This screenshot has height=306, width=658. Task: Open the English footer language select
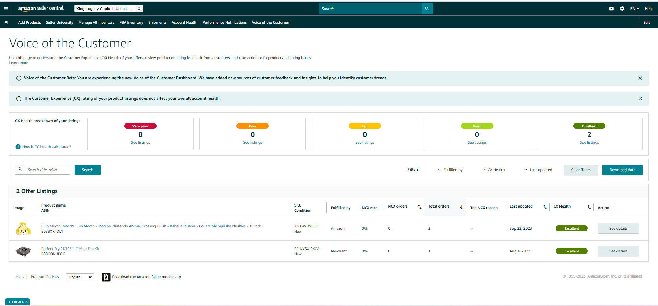point(80,277)
